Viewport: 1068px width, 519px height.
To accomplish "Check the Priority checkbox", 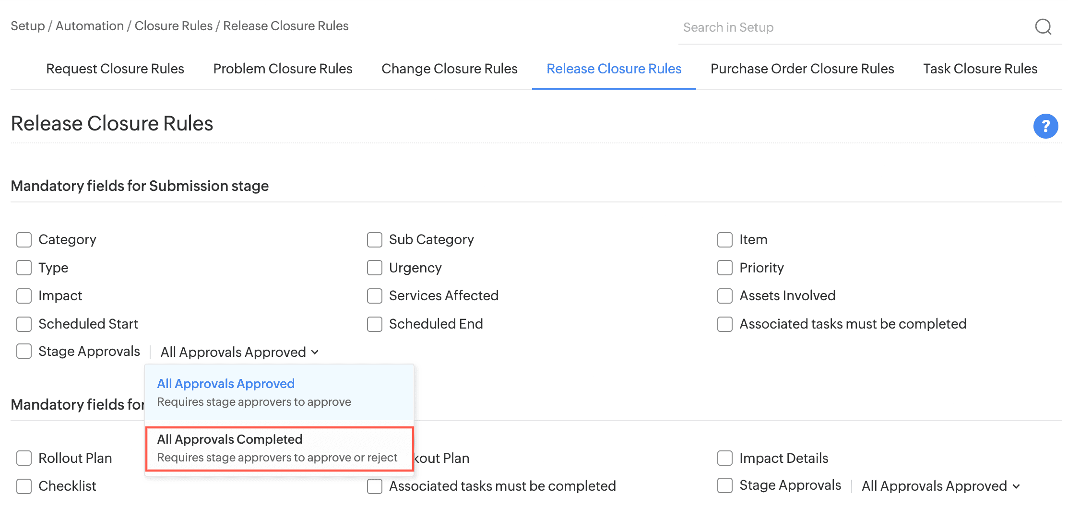I will coord(724,268).
